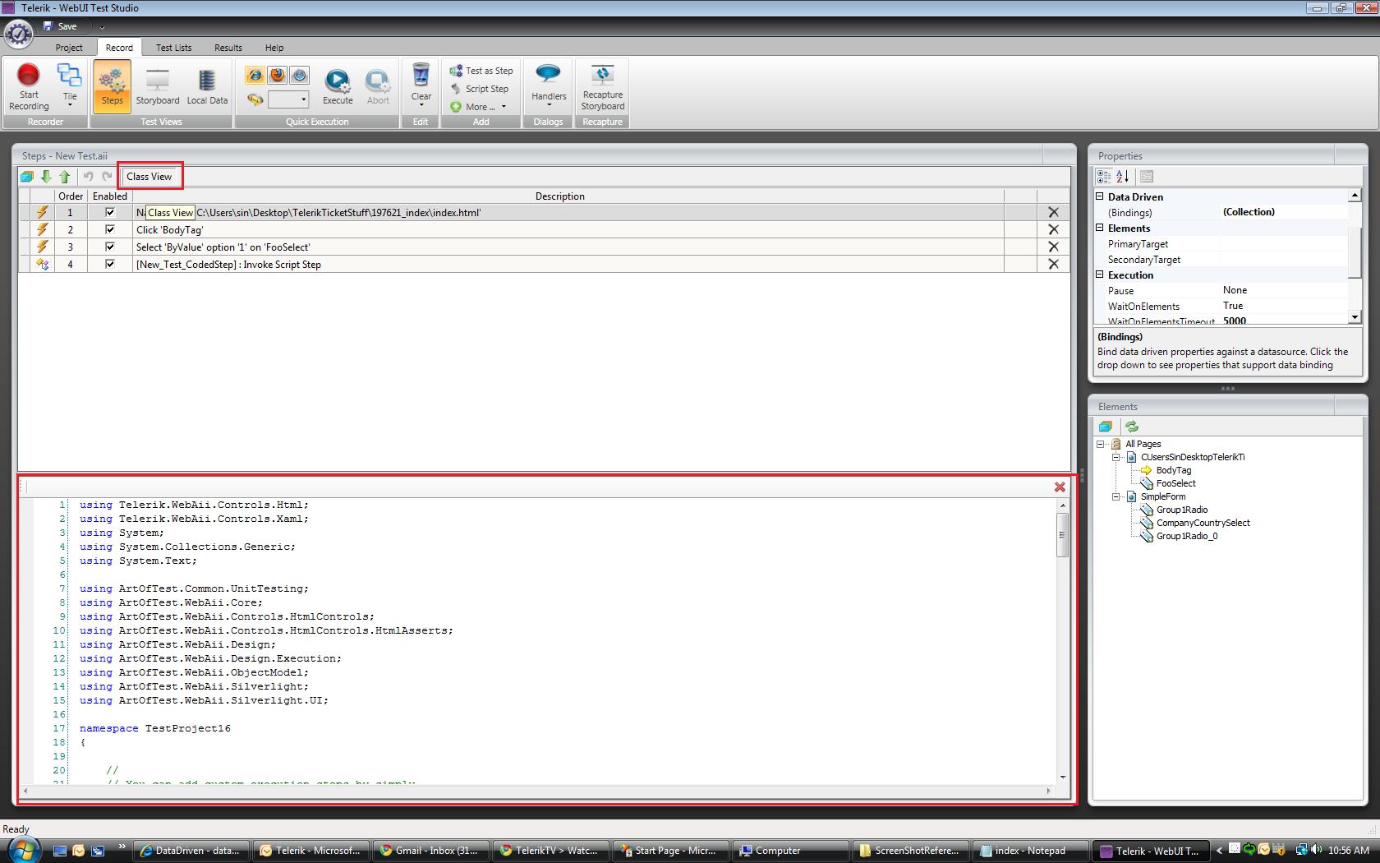This screenshot has height=863, width=1380.
Task: Toggle Enabled checkbox for step 4
Action: pos(110,264)
